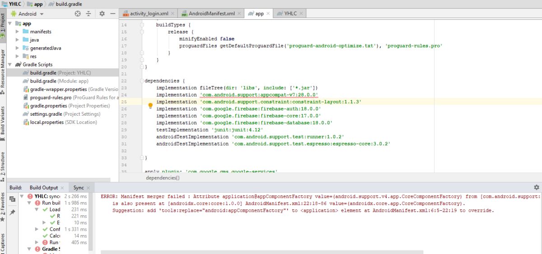Collapse the app module in project tree
542x254 pixels.
(x=10, y=23)
